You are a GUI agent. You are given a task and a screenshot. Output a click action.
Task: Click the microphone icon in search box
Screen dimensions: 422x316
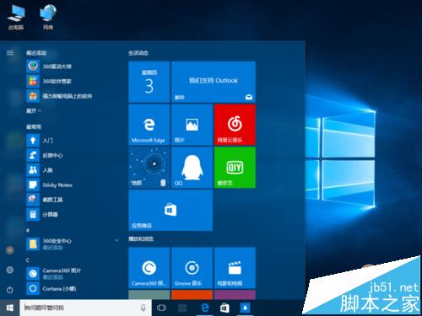coord(143,308)
